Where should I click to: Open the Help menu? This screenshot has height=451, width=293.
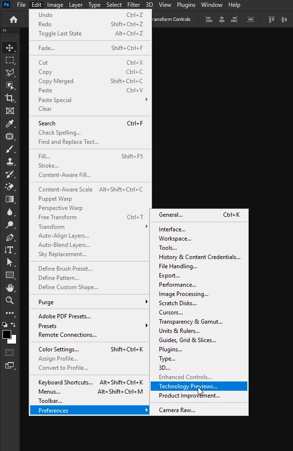(x=234, y=5)
